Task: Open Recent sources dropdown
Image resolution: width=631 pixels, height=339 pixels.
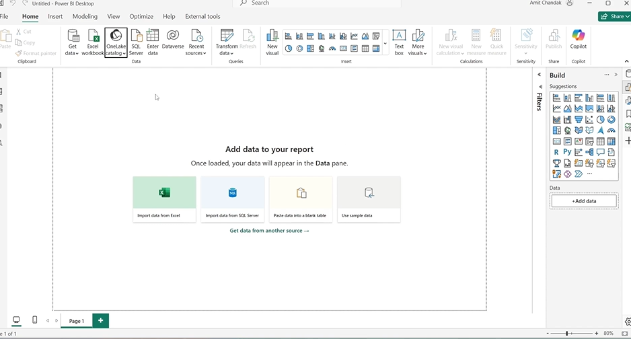Action: tap(196, 42)
